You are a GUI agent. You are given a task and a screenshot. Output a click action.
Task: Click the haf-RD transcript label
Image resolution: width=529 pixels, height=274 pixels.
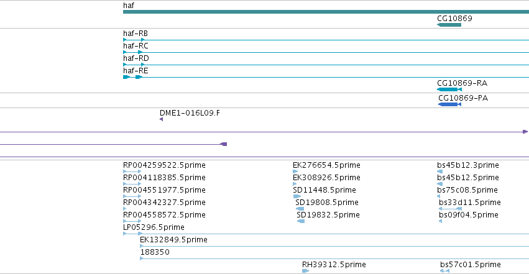136,58
